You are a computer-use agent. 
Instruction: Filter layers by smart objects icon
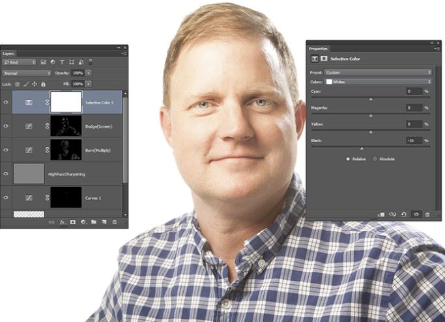(x=81, y=62)
